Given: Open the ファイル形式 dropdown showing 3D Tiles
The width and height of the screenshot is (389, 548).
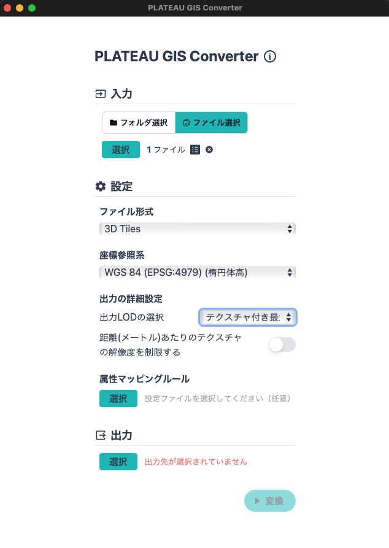Looking at the screenshot, I should point(197,228).
